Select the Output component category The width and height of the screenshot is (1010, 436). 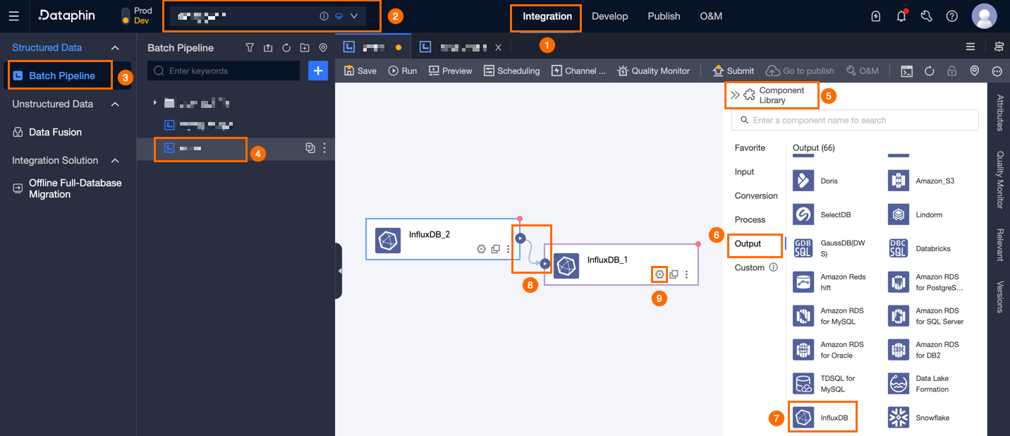pyautogui.click(x=748, y=243)
